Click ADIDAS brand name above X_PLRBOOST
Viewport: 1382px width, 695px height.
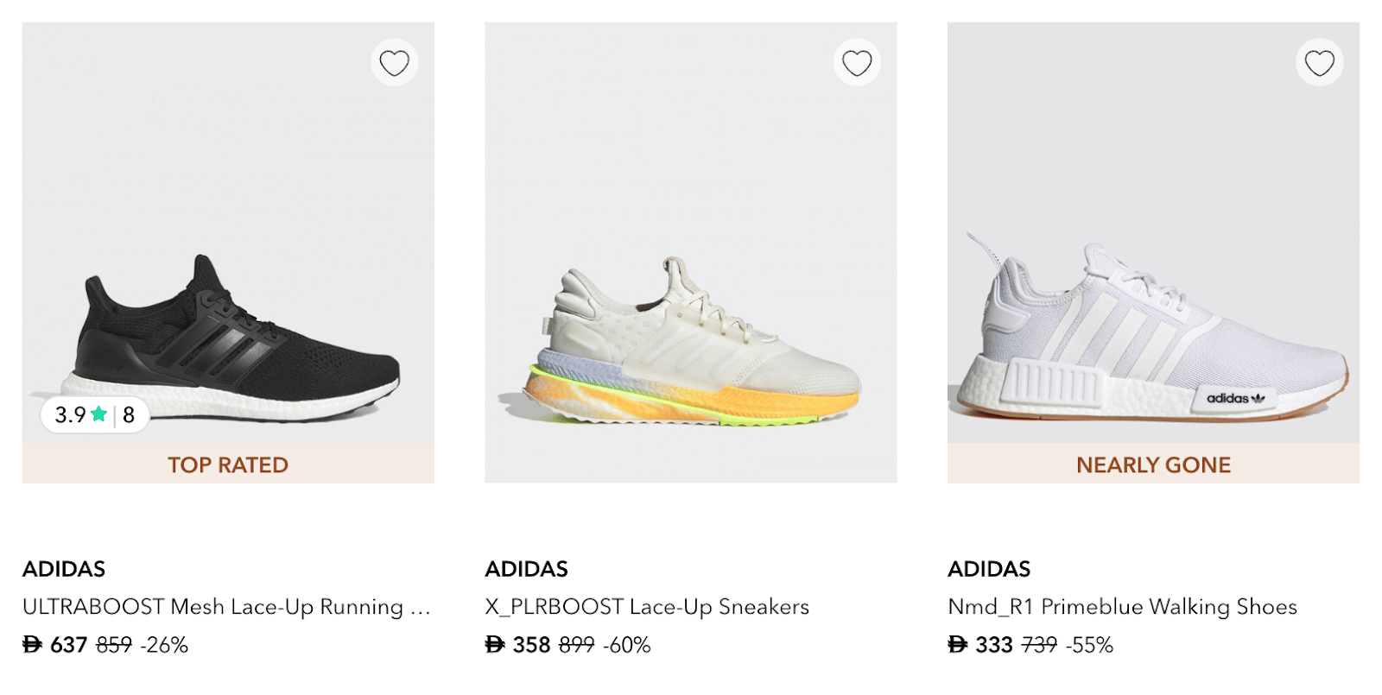(526, 569)
